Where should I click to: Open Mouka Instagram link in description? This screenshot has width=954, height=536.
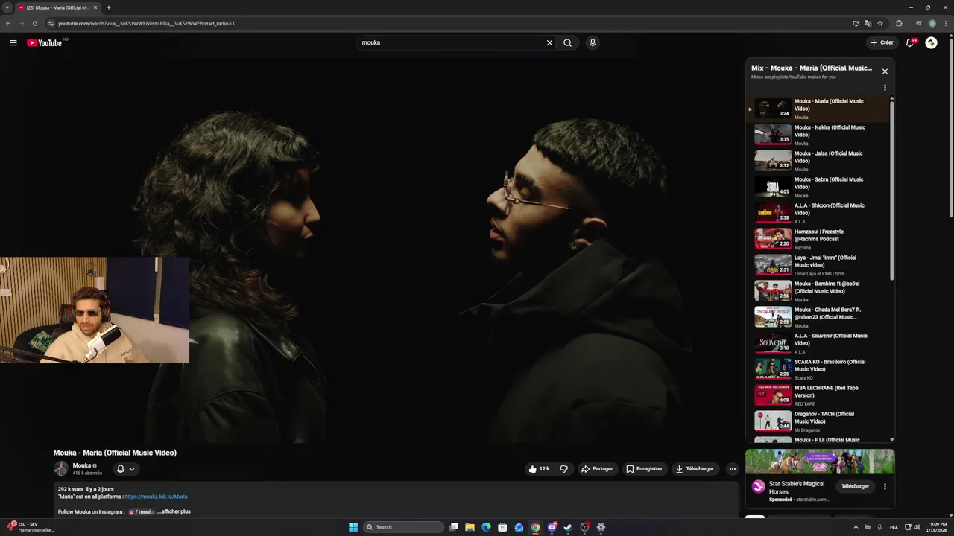point(142,511)
